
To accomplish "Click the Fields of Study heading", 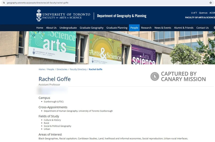I will 49,116.
